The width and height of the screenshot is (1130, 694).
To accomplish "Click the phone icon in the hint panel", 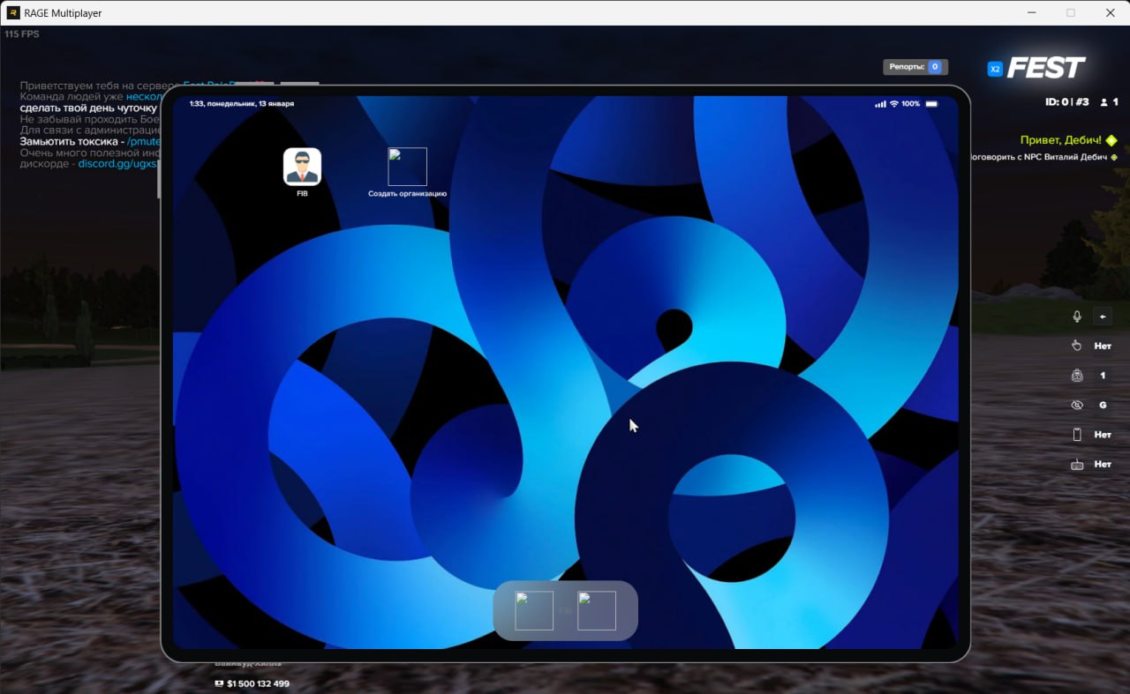I will pyautogui.click(x=1077, y=435).
